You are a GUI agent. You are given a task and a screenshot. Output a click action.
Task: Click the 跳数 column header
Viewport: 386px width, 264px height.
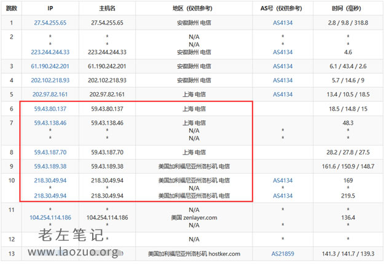[11, 8]
